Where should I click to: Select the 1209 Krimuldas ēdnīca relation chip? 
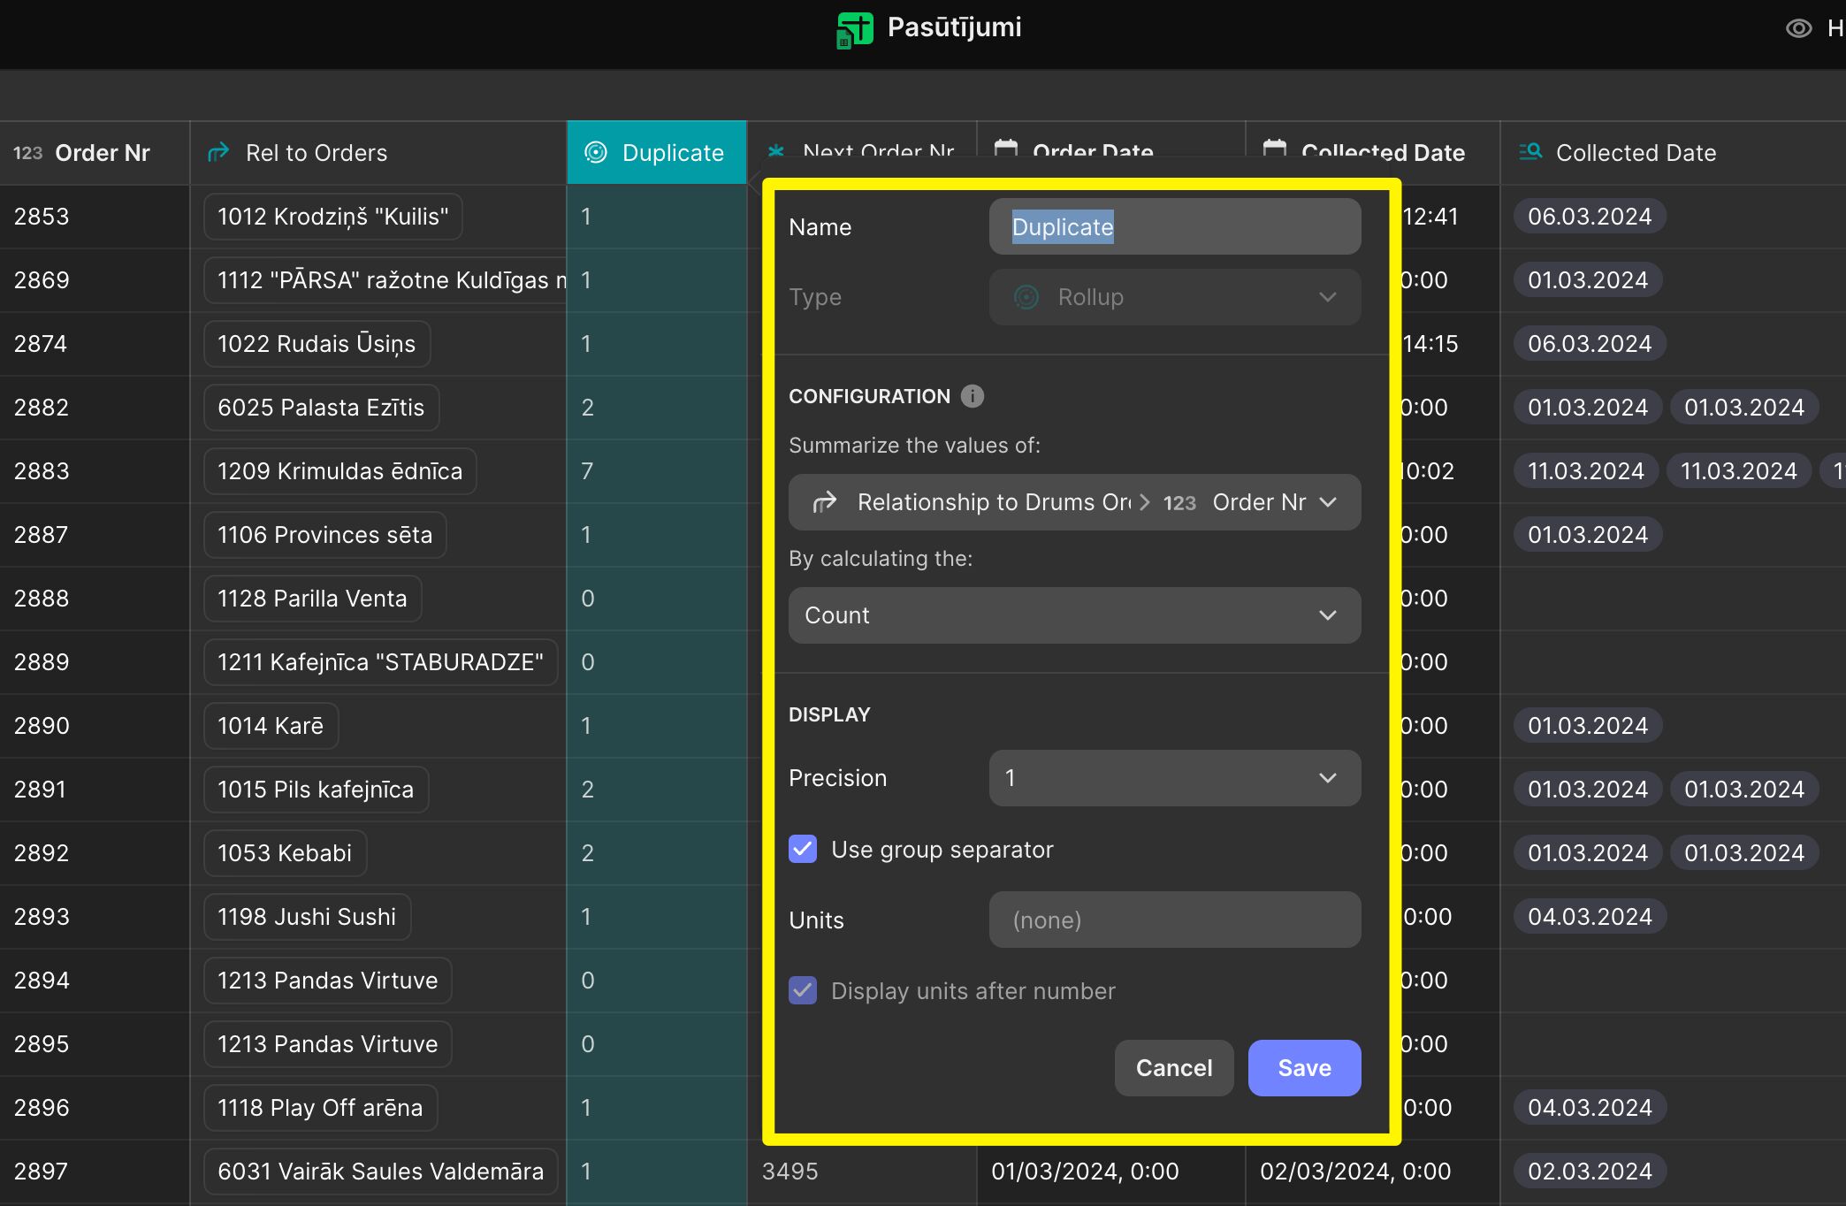pyautogui.click(x=339, y=471)
